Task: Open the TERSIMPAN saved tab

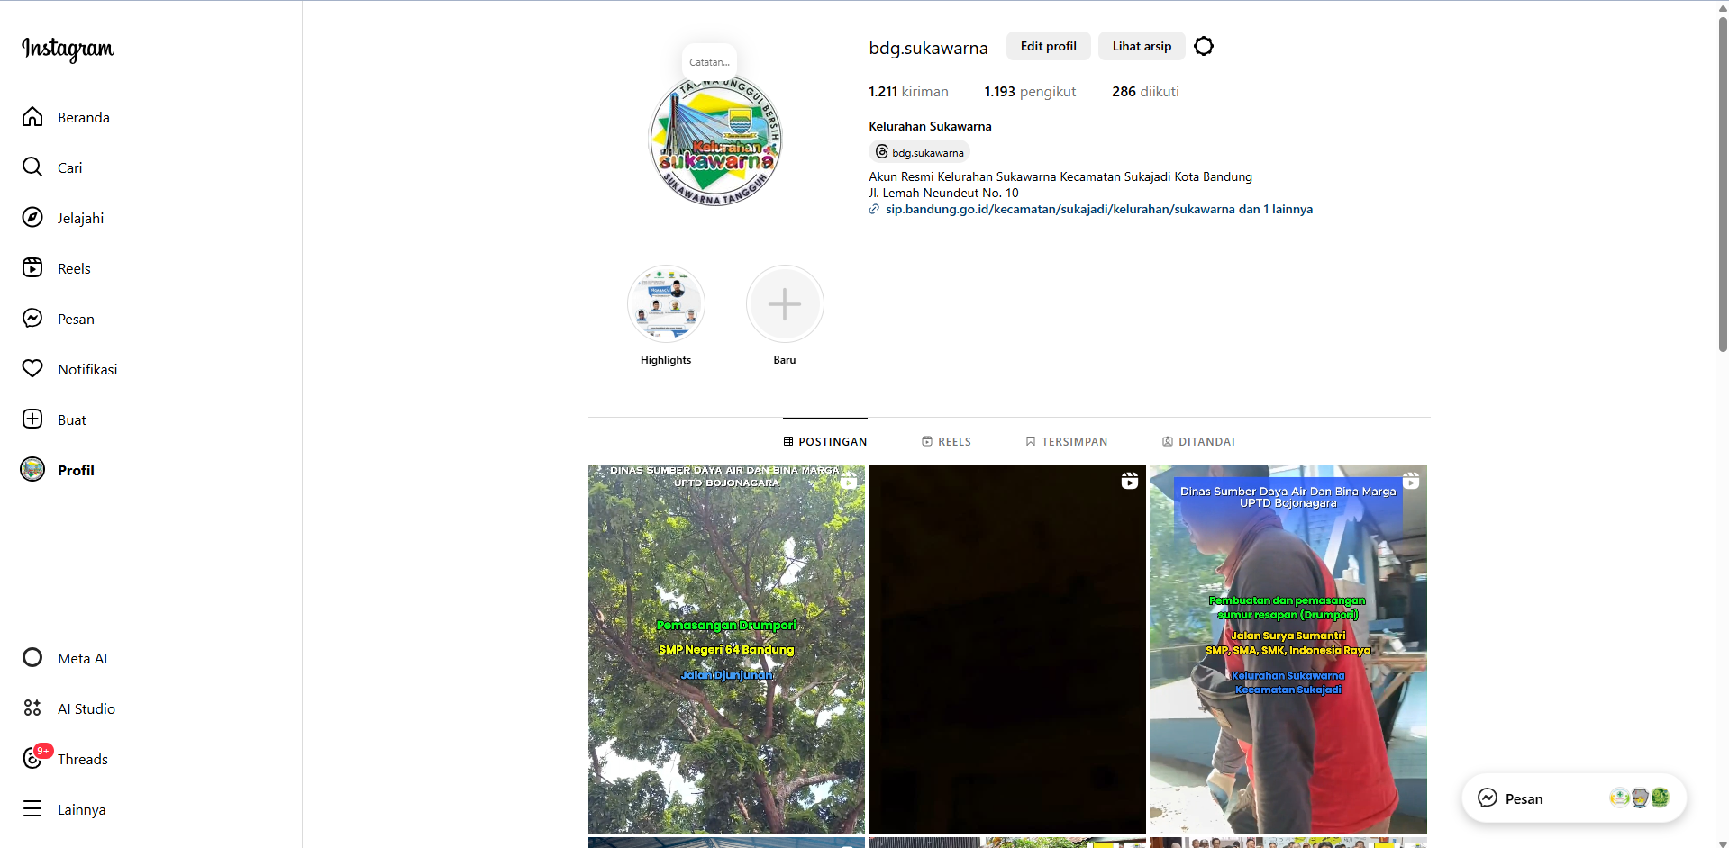Action: click(1067, 441)
